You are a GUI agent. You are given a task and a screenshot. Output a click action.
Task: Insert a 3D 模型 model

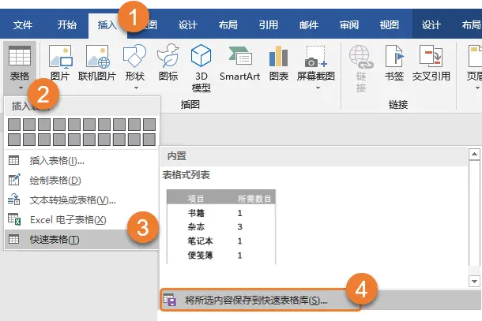(x=201, y=68)
